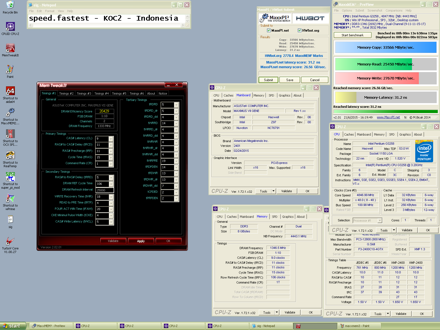The width and height of the screenshot is (440, 330).
Task: Switch to Timings #2 tab in MemTweakIt
Action: coord(66,94)
